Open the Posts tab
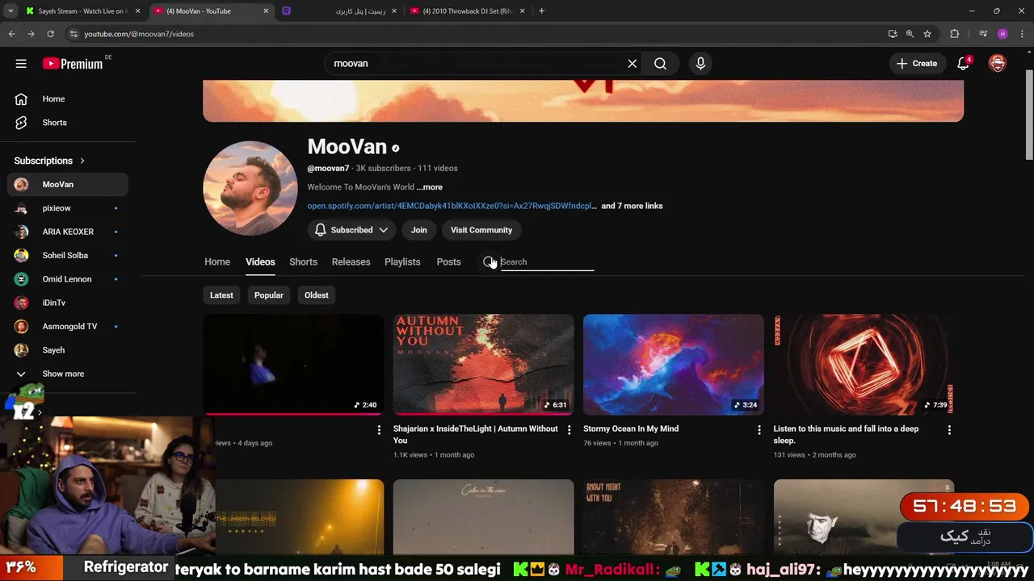The height and width of the screenshot is (581, 1034). coord(448,262)
